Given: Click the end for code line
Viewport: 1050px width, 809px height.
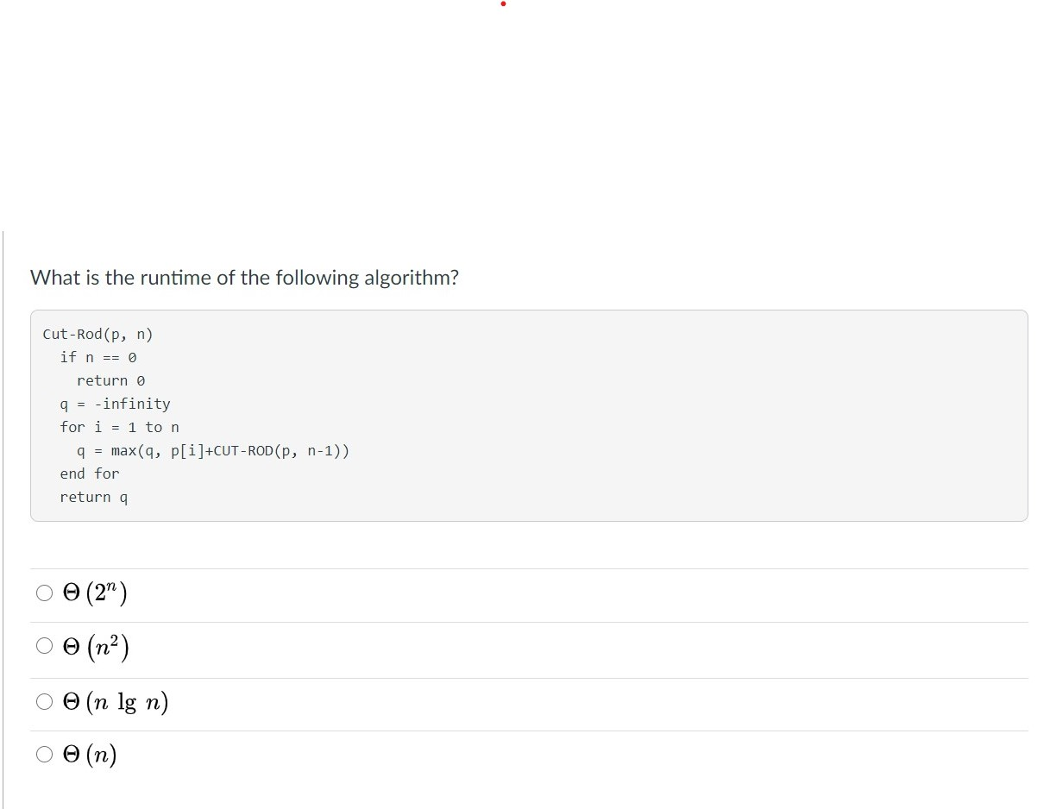Looking at the screenshot, I should pyautogui.click(x=89, y=473).
